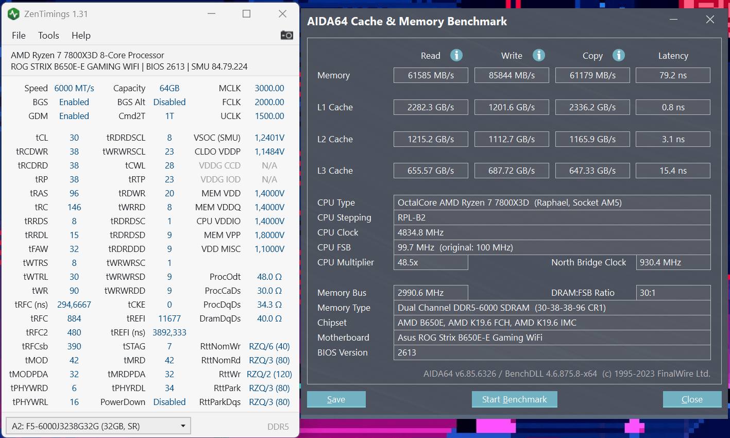Click the Capacity value 64GB
This screenshot has width=730, height=438.
tap(169, 88)
